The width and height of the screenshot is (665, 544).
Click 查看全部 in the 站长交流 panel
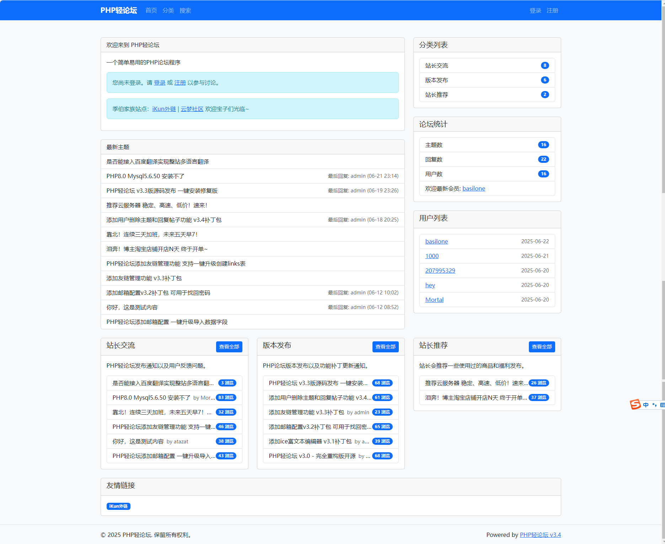[229, 347]
